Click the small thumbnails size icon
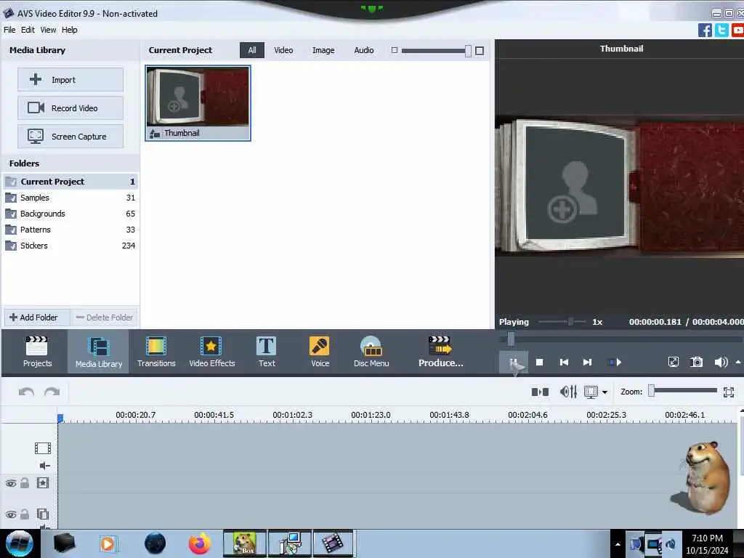744x558 pixels. 394,50
